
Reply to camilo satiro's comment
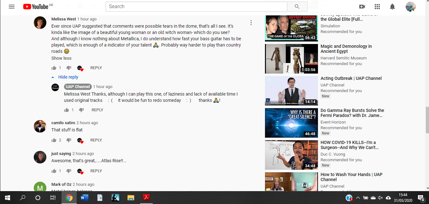96,140
